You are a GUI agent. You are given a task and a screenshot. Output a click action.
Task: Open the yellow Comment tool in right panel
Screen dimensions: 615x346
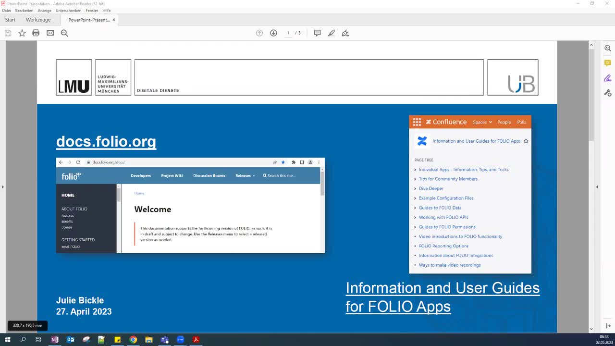[608, 63]
